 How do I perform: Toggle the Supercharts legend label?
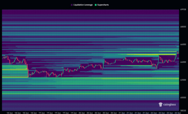point(103,5)
